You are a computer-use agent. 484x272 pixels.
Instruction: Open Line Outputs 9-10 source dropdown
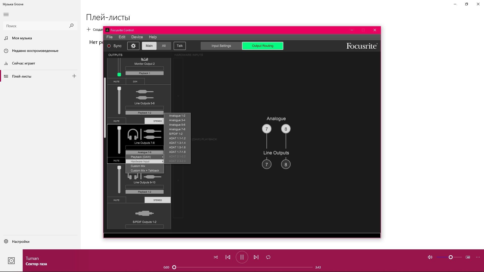pos(144,192)
